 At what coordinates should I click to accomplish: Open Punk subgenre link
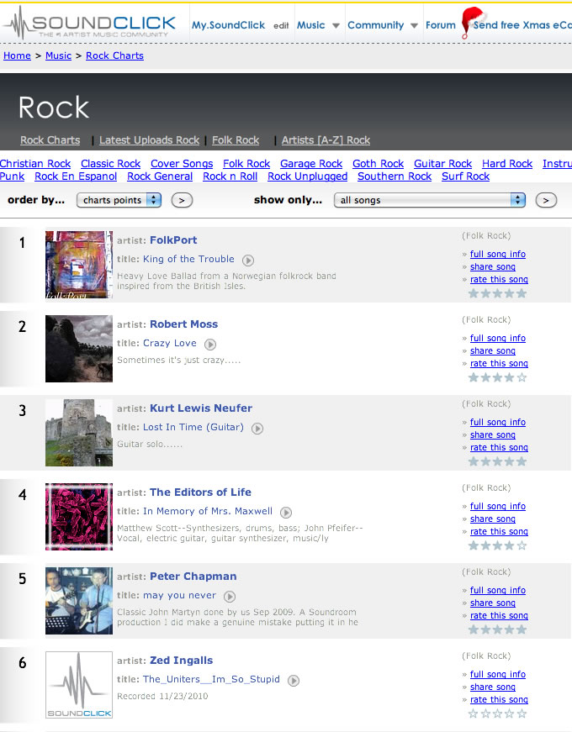(x=12, y=176)
